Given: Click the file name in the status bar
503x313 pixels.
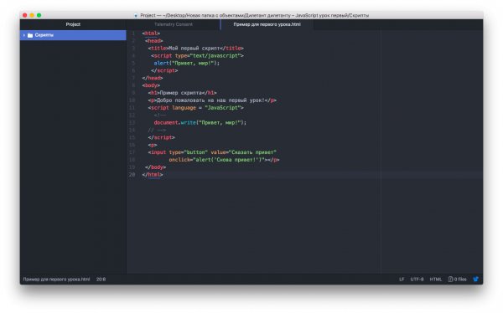Looking at the screenshot, I should (56, 279).
